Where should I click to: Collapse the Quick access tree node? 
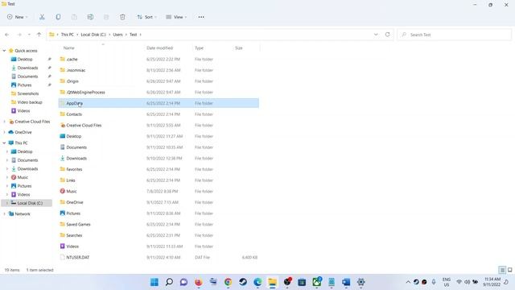point(4,51)
